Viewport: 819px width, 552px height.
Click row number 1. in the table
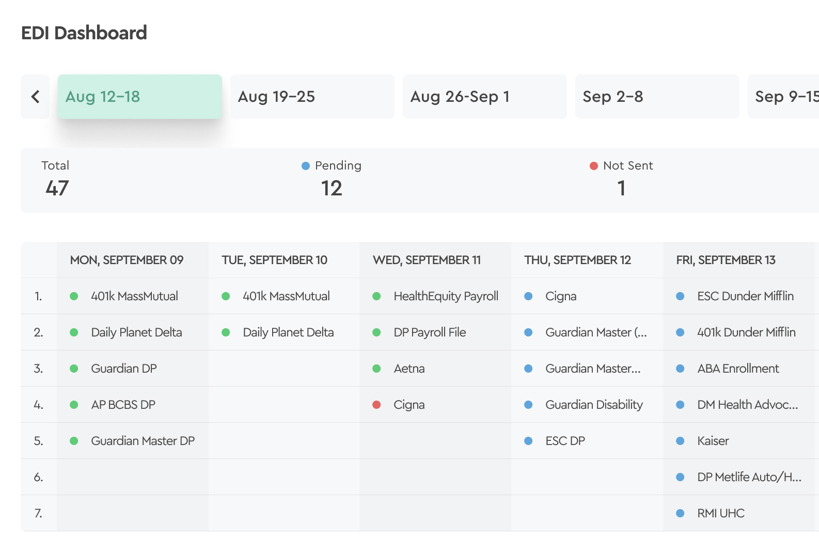click(38, 296)
